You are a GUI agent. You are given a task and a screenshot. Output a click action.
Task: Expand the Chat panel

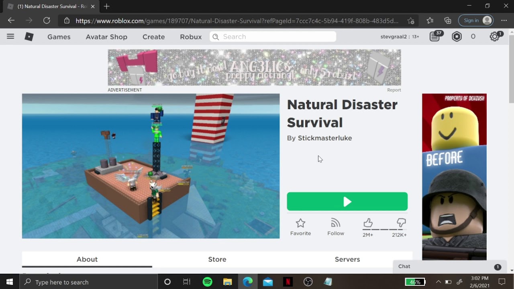(x=450, y=267)
